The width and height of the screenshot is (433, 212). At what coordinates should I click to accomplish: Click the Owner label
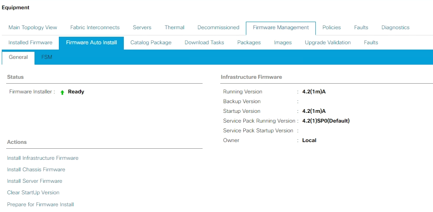pos(231,140)
